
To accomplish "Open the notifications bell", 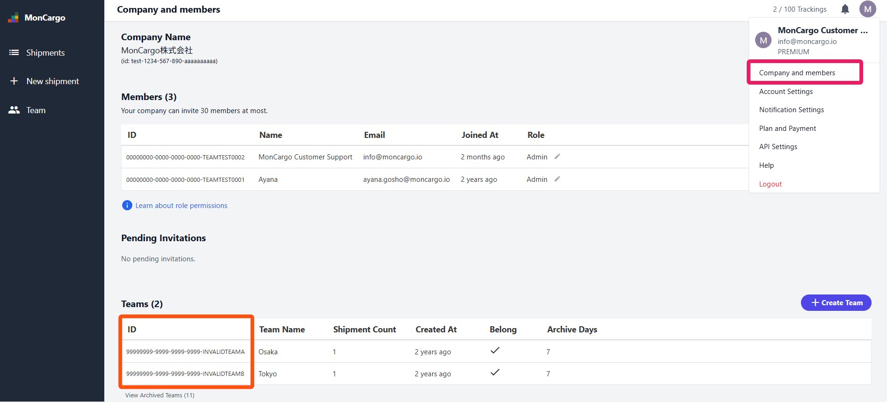I will pos(845,9).
